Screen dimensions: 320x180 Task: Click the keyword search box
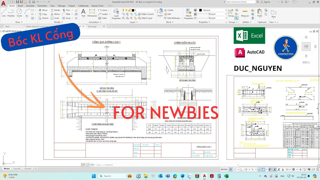click(240, 2)
